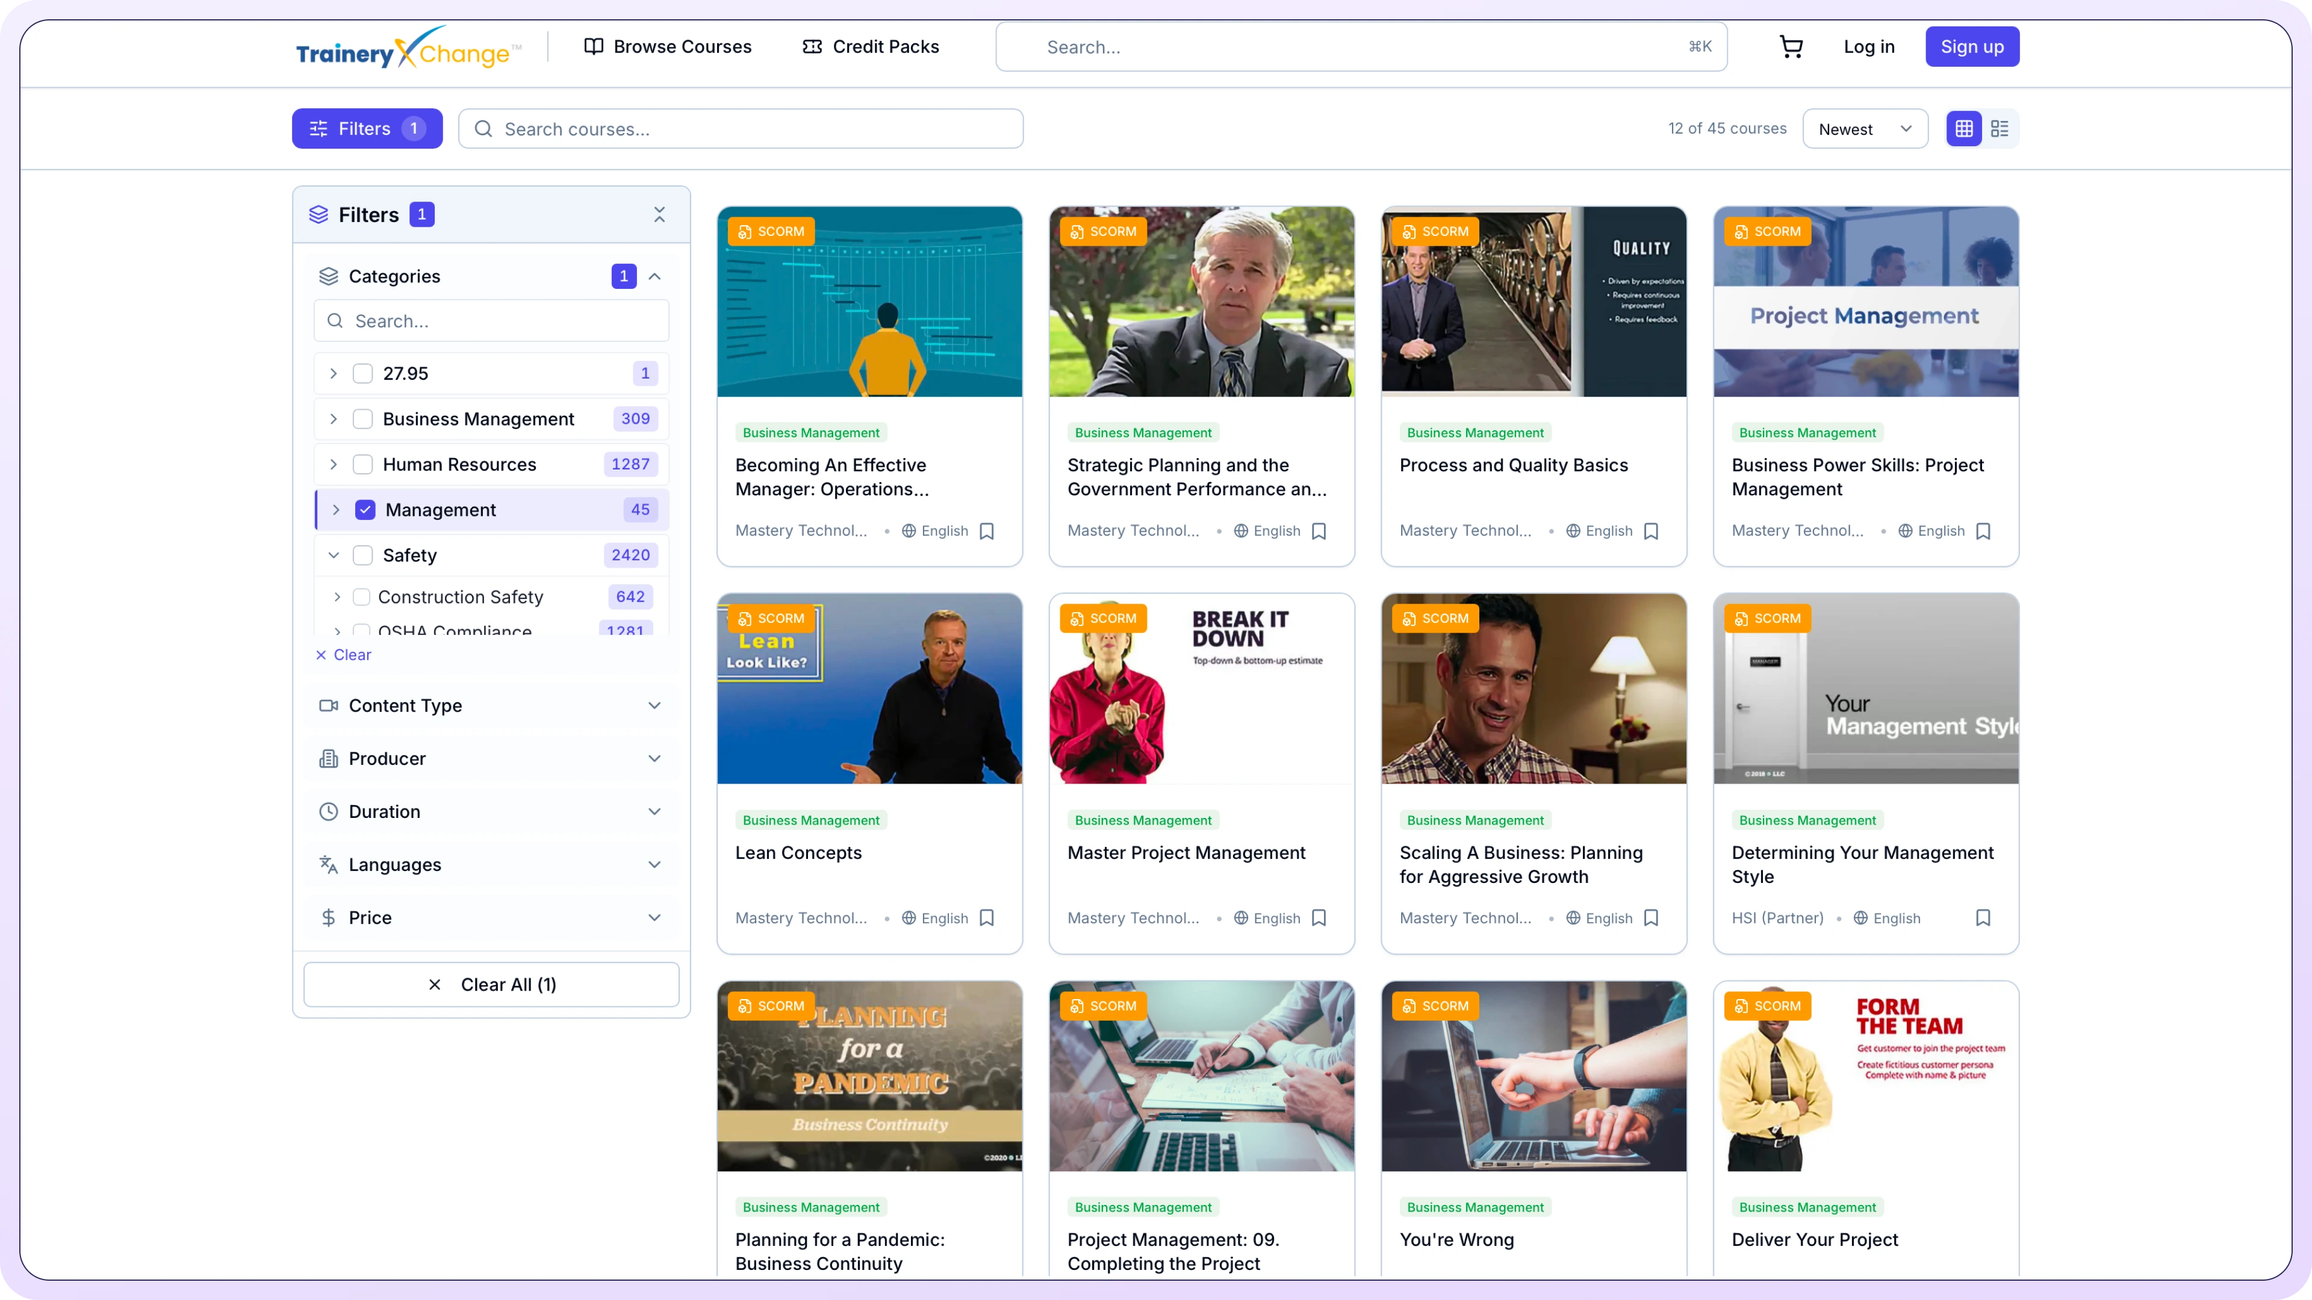Open the shopping cart icon
This screenshot has height=1300, width=2312.
coord(1791,47)
